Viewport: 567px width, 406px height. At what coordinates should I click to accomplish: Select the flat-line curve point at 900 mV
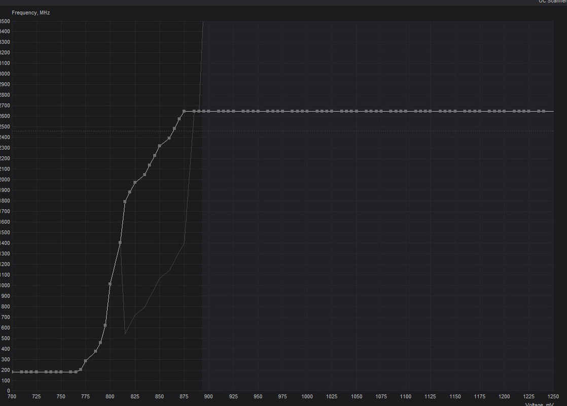tap(208, 111)
